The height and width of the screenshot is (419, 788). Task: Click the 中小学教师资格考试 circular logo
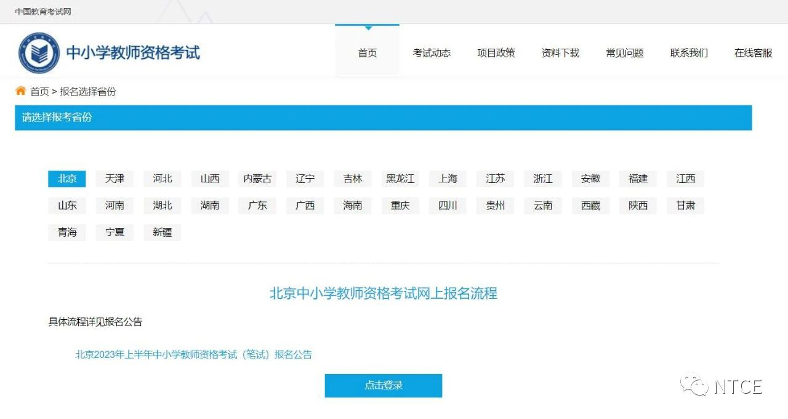pyautogui.click(x=38, y=52)
